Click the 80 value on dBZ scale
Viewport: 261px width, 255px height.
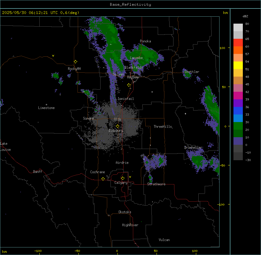(247, 24)
